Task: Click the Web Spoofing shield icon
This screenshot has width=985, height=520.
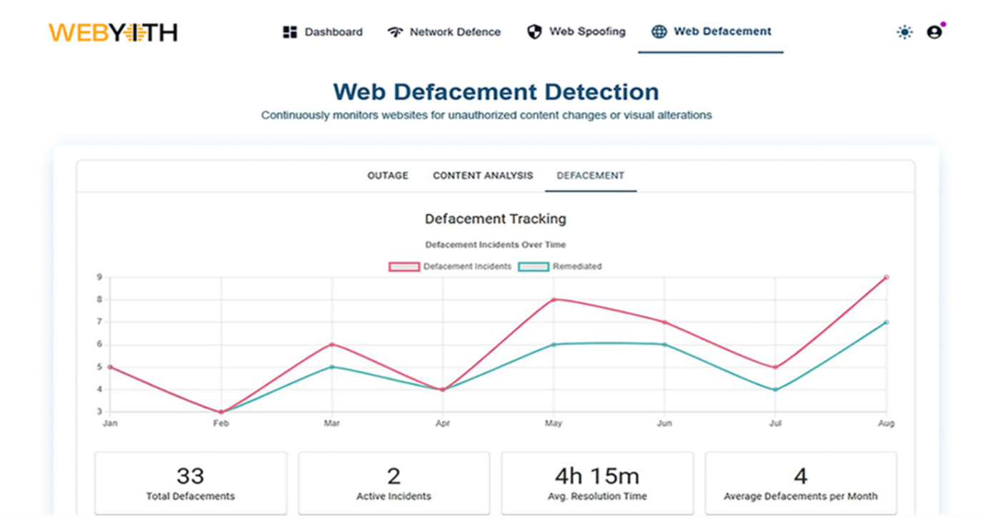Action: coord(534,32)
